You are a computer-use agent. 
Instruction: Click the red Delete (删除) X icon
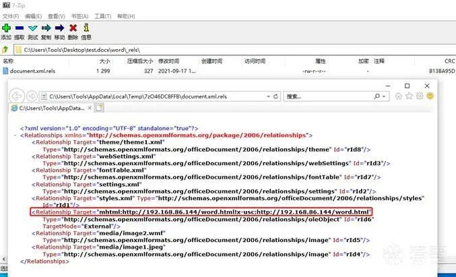pyautogui.click(x=73, y=28)
